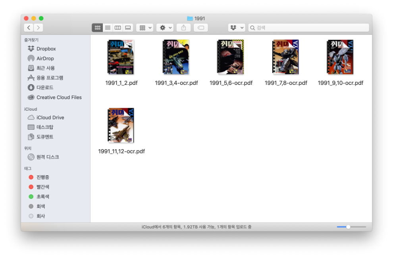
Task: Click the Share toolbar button
Action: [183, 28]
